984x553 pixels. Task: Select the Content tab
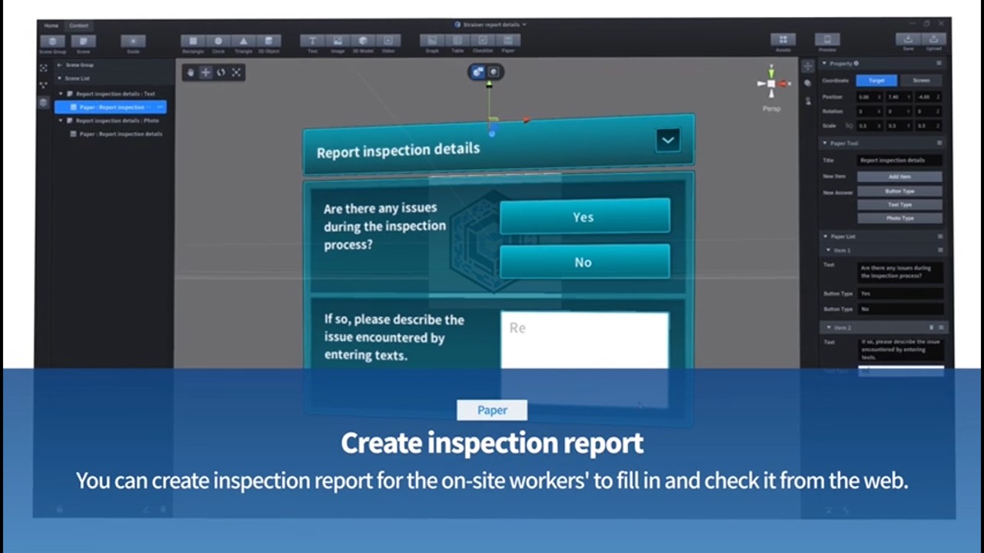click(x=78, y=25)
